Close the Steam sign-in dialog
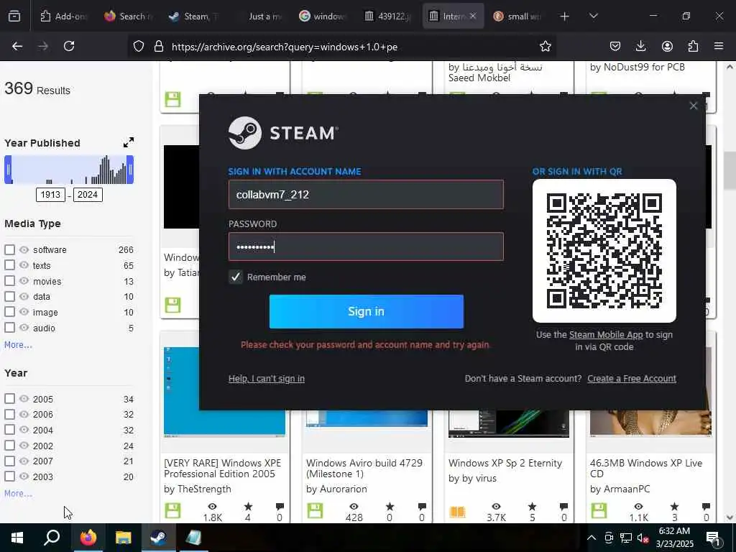The height and width of the screenshot is (552, 736). click(x=694, y=106)
